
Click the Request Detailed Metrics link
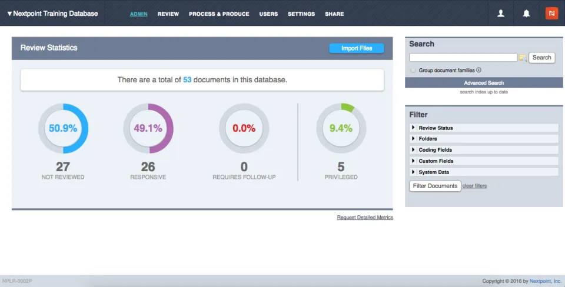pyautogui.click(x=365, y=218)
